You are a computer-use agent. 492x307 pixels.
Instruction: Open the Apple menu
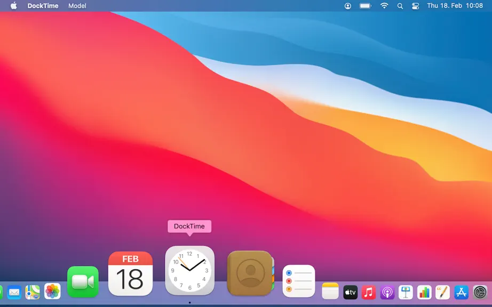point(14,6)
